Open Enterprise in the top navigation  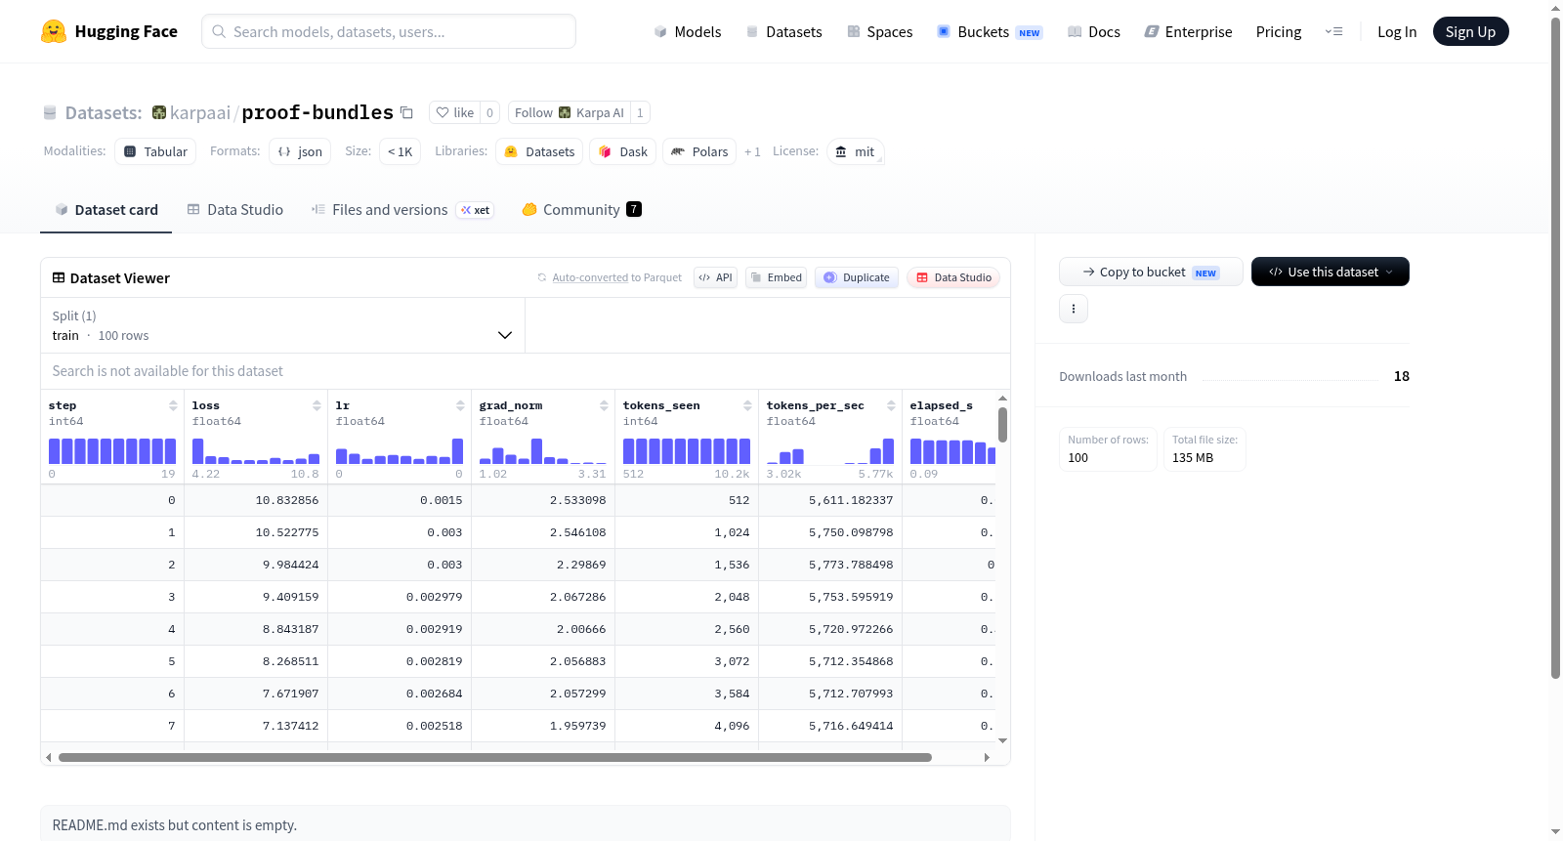pos(1189,31)
